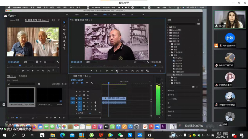The width and height of the screenshot is (248, 139).
Task: Open the Lumetri 颜色 panel
Action: point(172,99)
